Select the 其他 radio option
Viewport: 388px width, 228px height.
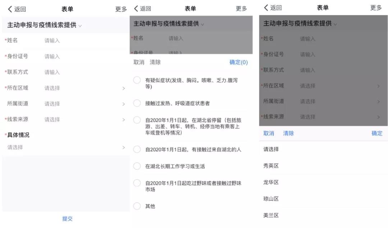coord(137,206)
